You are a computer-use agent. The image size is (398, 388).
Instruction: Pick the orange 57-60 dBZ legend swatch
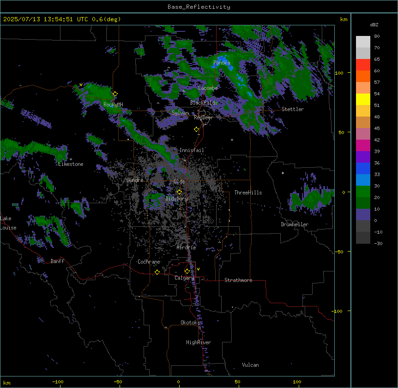tap(363, 76)
